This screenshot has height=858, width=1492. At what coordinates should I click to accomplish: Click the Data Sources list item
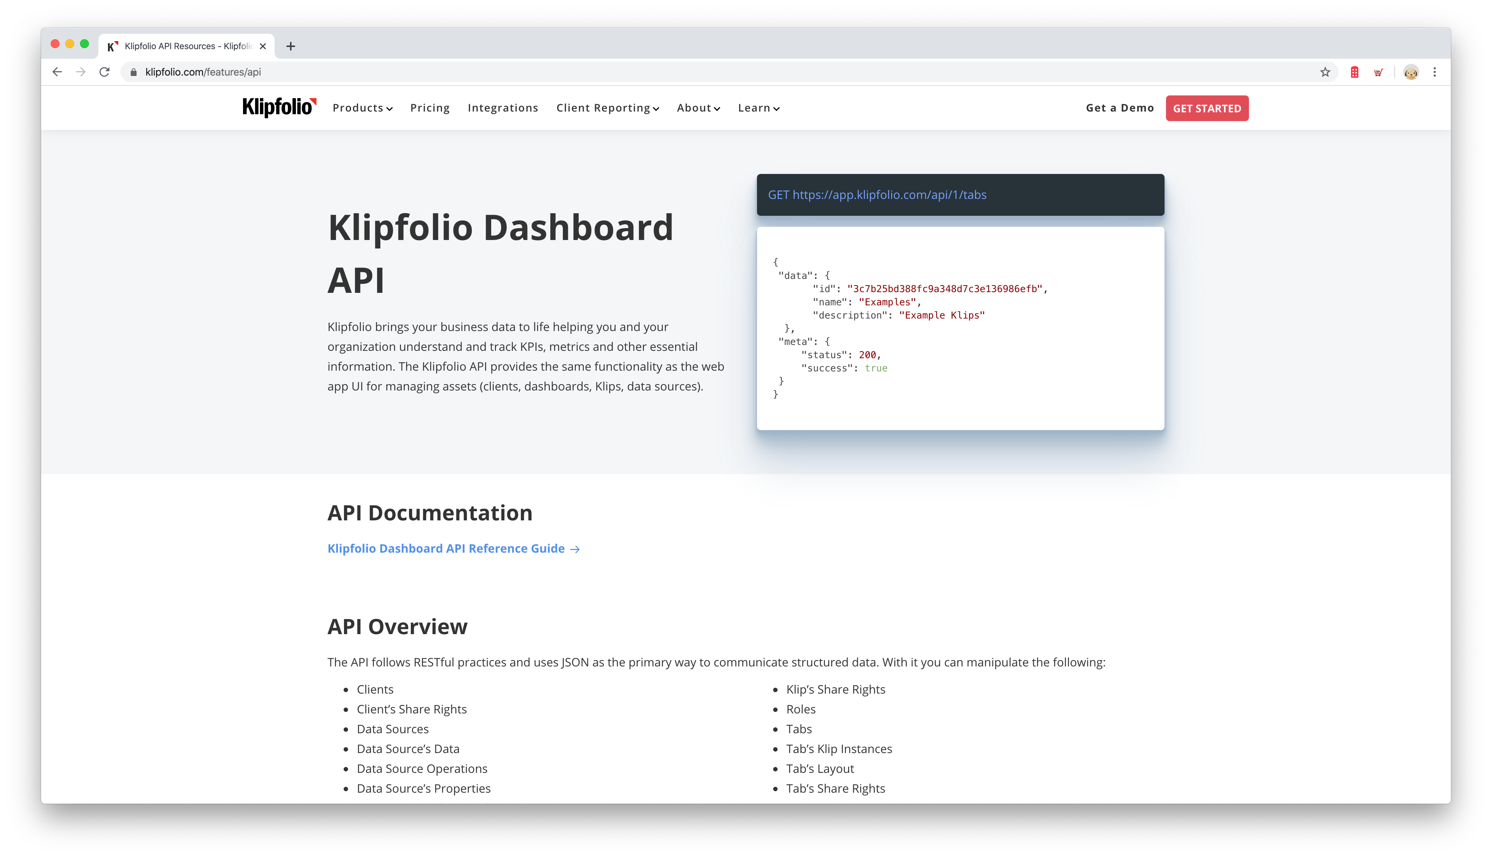[392, 729]
